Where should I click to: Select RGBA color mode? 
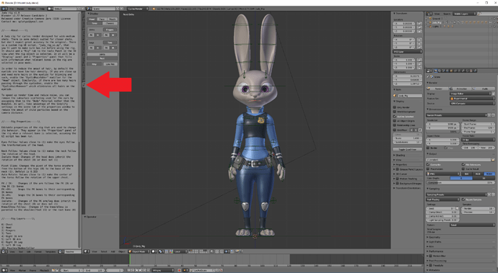[x=489, y=174]
